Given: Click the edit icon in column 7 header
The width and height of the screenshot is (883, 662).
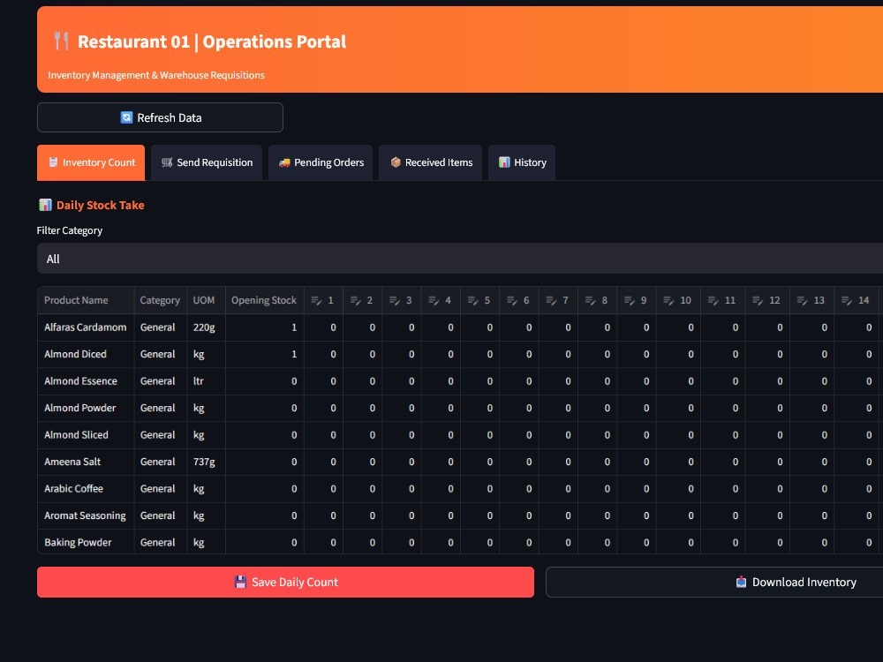Looking at the screenshot, I should [x=551, y=301].
